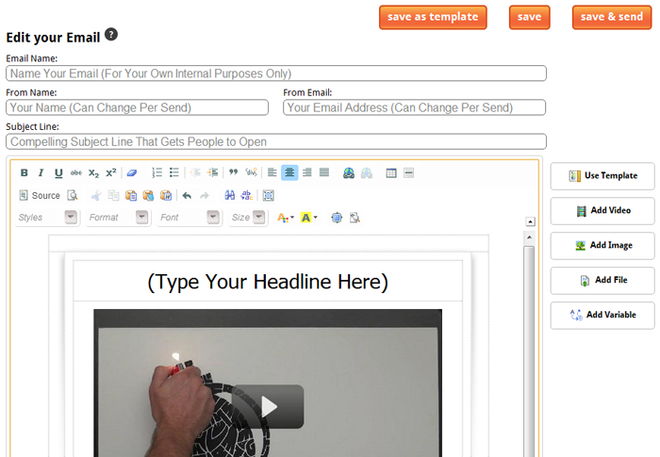Open the Preview icon next to Source
The width and height of the screenshot is (660, 457).
pyautogui.click(x=73, y=196)
